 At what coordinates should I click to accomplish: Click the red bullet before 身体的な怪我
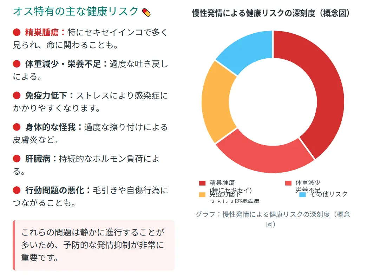tap(17, 127)
